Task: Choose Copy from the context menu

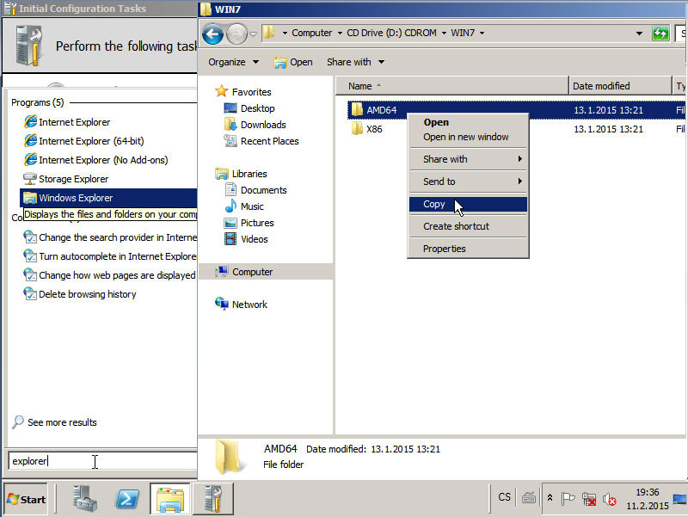Action: click(434, 204)
